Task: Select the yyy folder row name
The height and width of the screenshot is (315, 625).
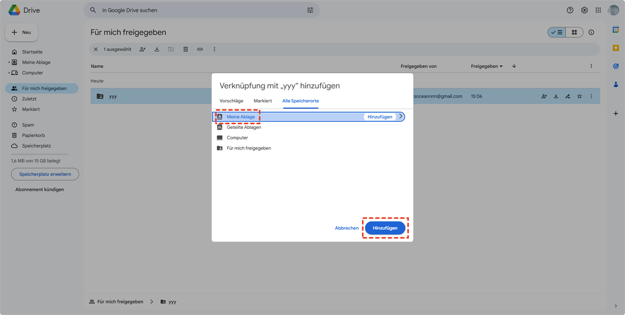Action: (x=113, y=96)
